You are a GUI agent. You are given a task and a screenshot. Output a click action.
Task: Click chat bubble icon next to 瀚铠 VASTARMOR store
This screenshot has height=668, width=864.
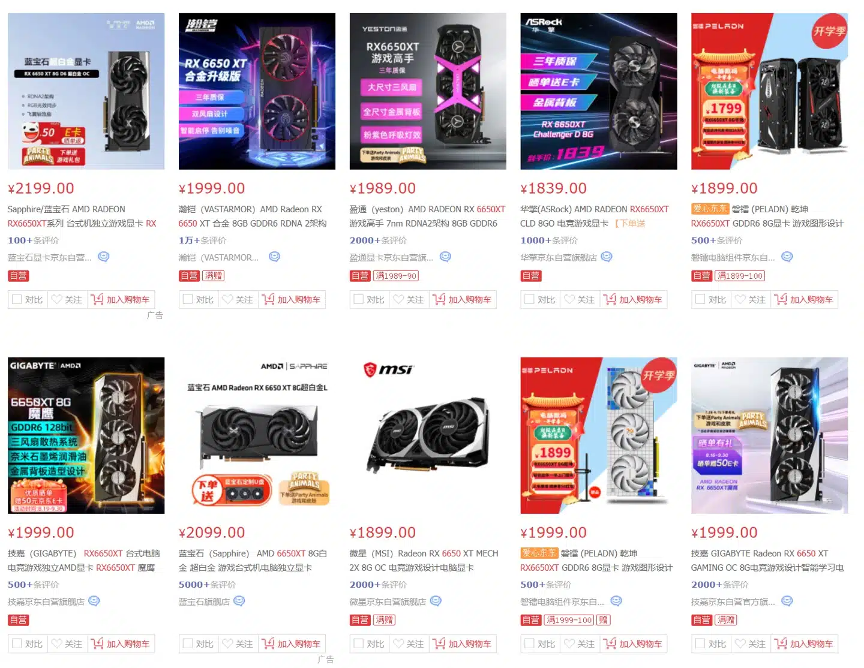tap(275, 257)
